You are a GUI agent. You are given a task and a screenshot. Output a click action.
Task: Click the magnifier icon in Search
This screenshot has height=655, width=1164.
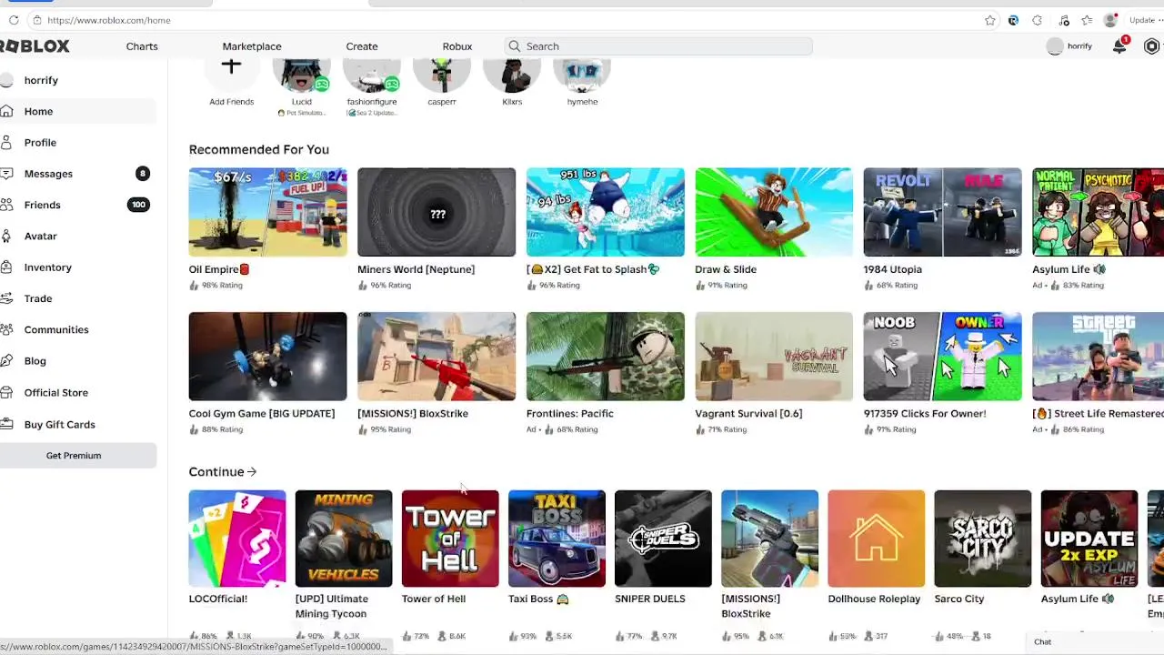(x=515, y=46)
